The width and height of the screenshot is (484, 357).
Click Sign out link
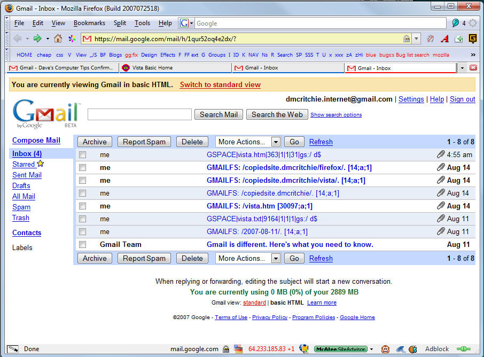tap(463, 99)
